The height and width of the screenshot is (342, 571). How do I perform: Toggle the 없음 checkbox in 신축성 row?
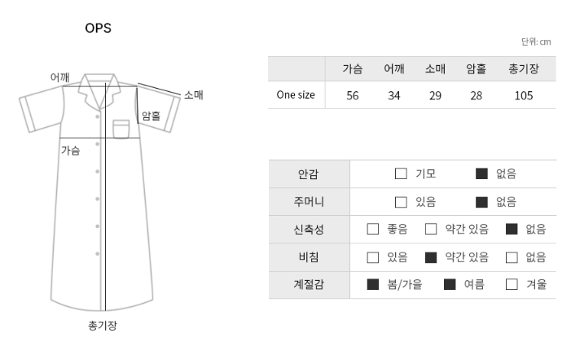click(x=512, y=229)
